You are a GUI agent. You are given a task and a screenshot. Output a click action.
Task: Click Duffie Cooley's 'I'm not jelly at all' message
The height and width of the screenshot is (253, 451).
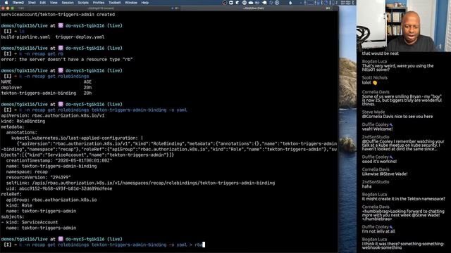(378, 231)
